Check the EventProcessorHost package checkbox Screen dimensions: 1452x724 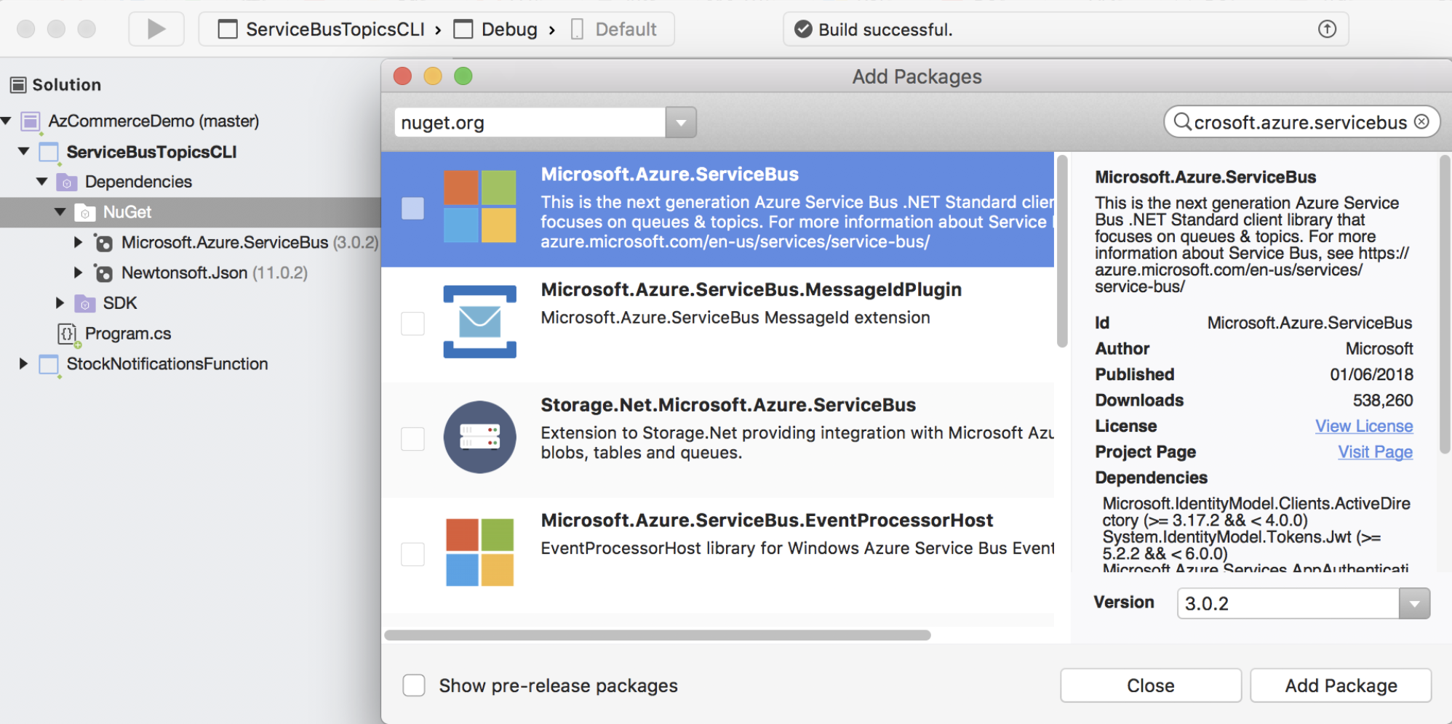point(412,554)
